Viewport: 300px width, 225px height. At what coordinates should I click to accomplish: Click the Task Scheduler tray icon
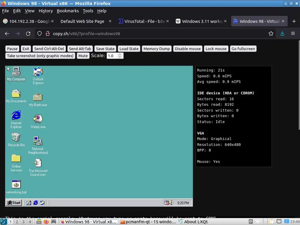click(166, 203)
